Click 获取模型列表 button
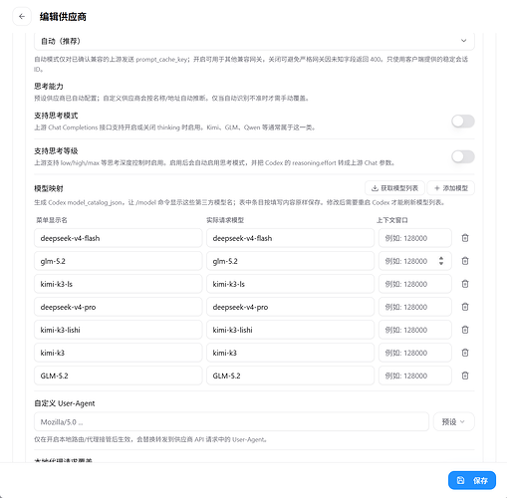 pyautogui.click(x=394, y=188)
